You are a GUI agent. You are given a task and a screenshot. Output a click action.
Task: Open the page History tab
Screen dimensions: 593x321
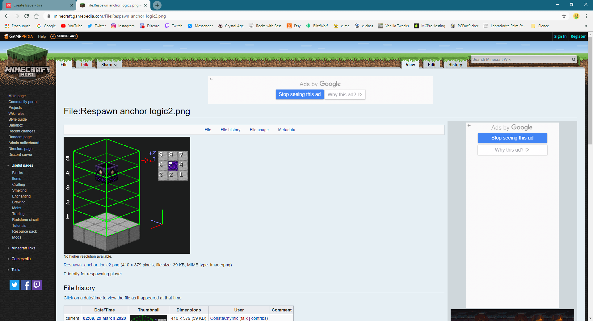[x=455, y=65]
